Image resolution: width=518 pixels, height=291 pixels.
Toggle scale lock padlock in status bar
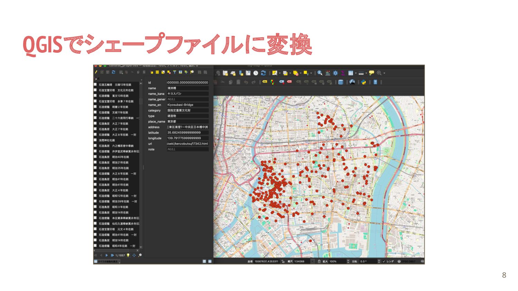coord(319,261)
